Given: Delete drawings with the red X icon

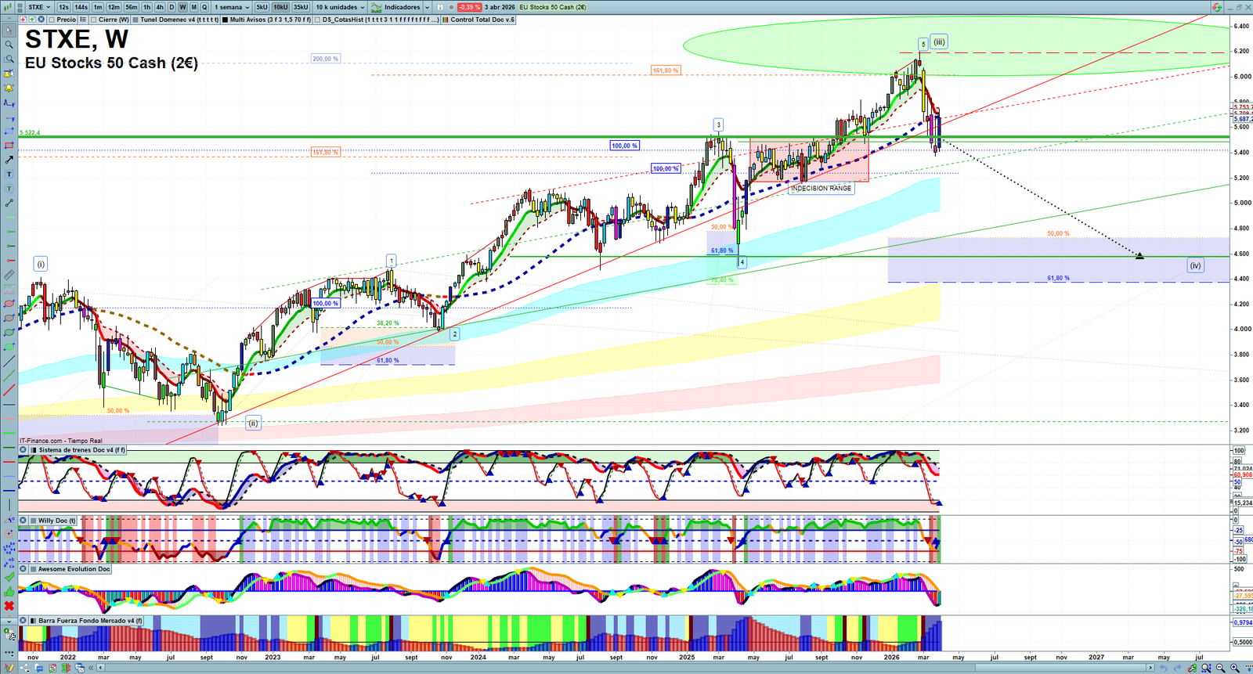Looking at the screenshot, I should click(x=9, y=606).
